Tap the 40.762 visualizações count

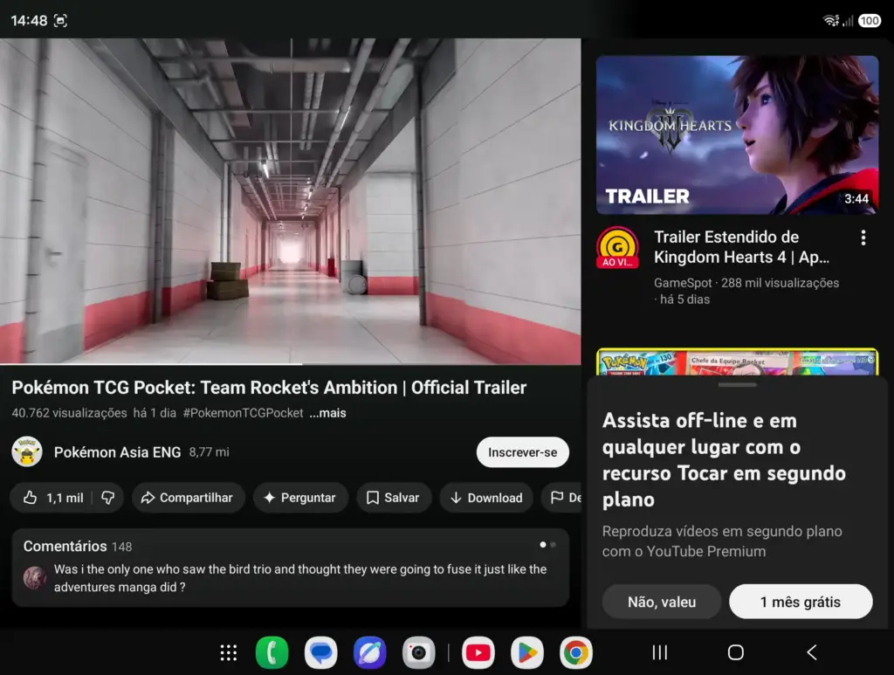[69, 413]
